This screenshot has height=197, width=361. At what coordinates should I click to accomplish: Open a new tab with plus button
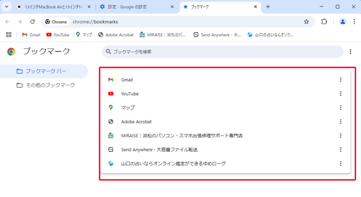268,7
